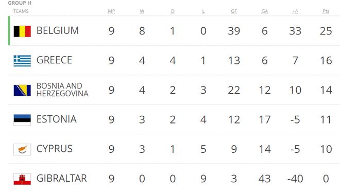This screenshot has width=340, height=193.
Task: Select the BOSNIA AND HERZEGOVINA team name
Action: [62, 90]
